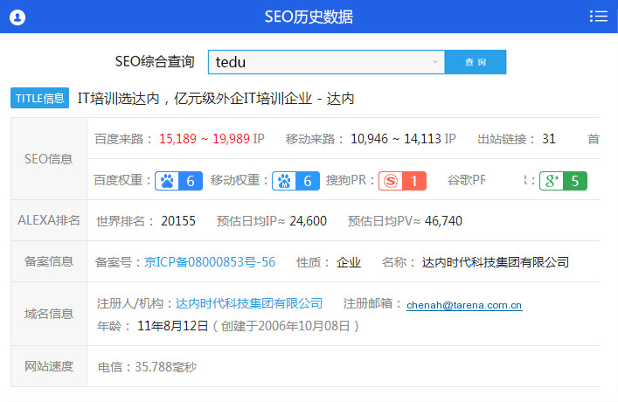Expand the domain search dropdown arrow
This screenshot has height=402, width=618.
434,62
